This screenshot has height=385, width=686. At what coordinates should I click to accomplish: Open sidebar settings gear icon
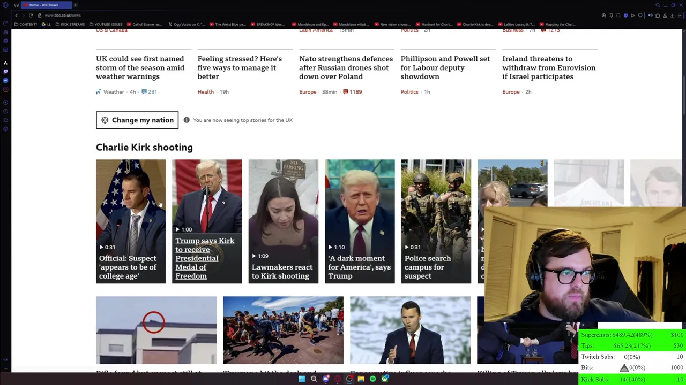[5, 129]
